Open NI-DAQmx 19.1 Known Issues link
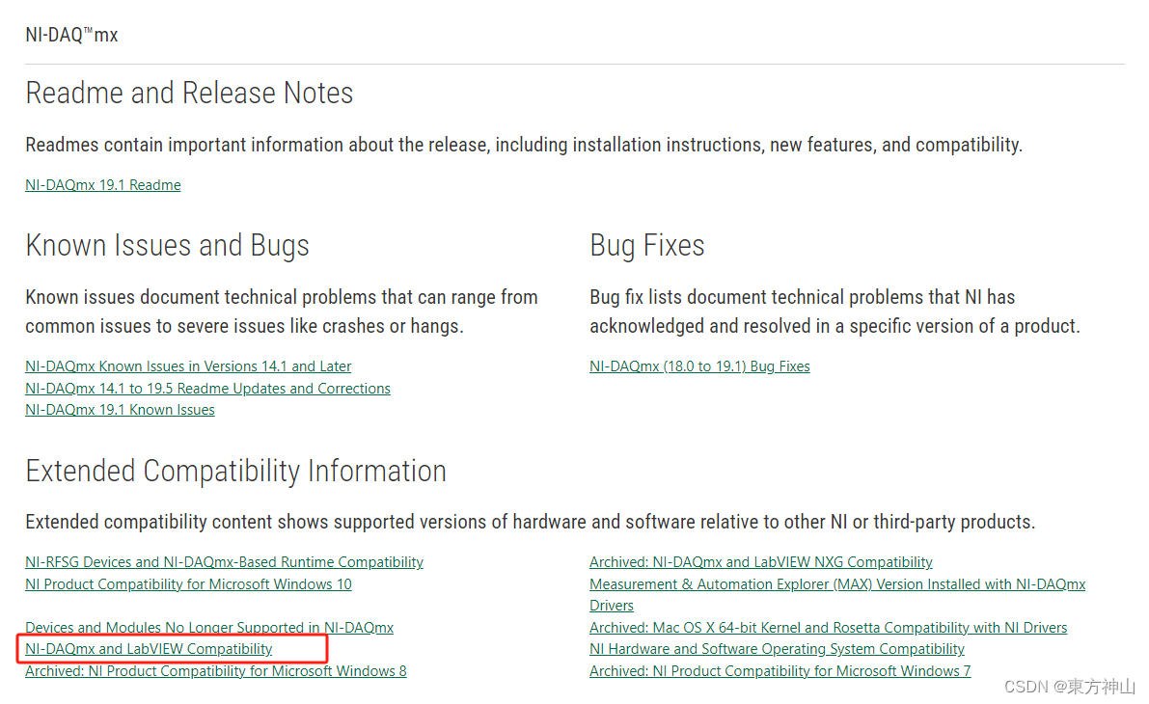 [120, 410]
